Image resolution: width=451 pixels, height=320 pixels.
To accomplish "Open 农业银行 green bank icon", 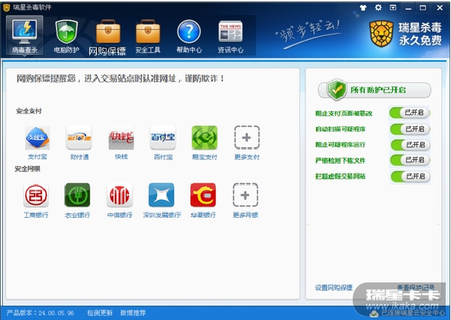I will point(77,195).
